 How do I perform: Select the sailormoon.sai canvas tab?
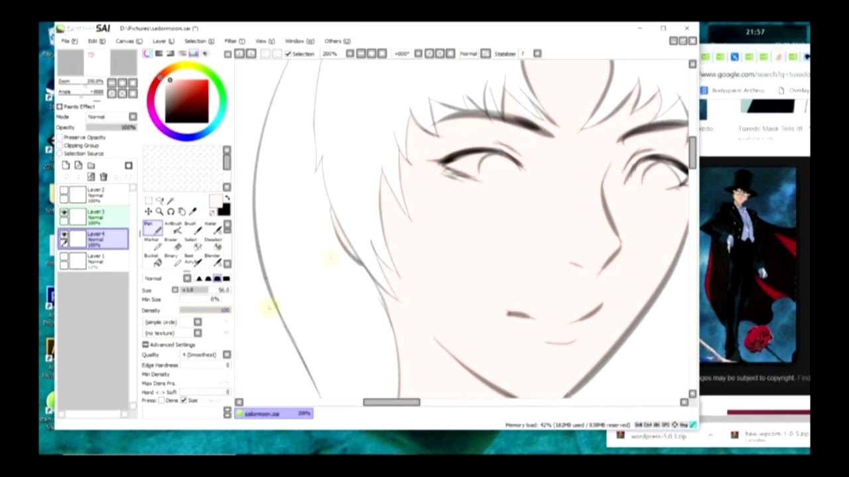(274, 413)
